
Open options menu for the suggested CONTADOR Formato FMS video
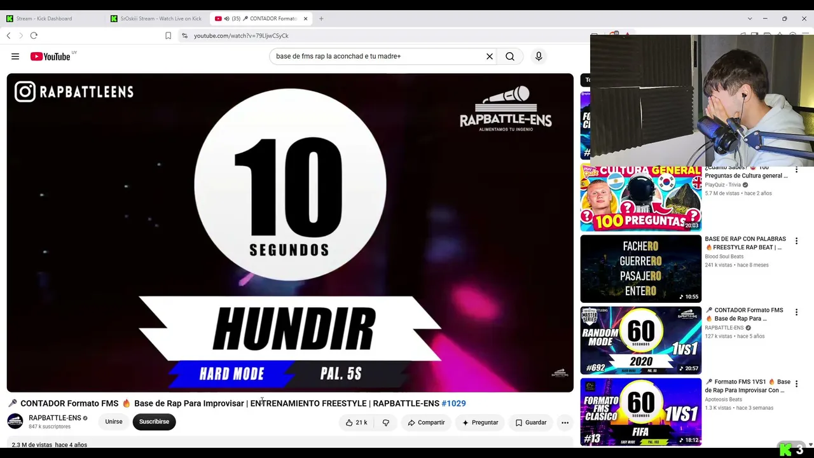point(796,312)
